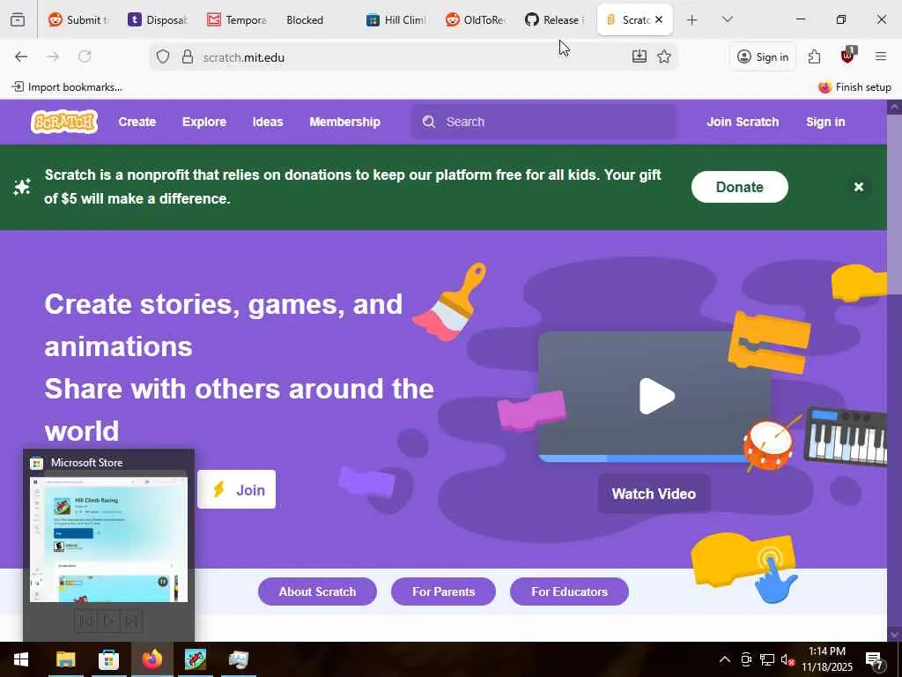Screen dimensions: 902x677
Task: Click the Scratch search field
Action: (543, 122)
